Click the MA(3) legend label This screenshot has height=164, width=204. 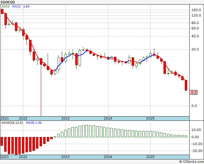point(16,7)
